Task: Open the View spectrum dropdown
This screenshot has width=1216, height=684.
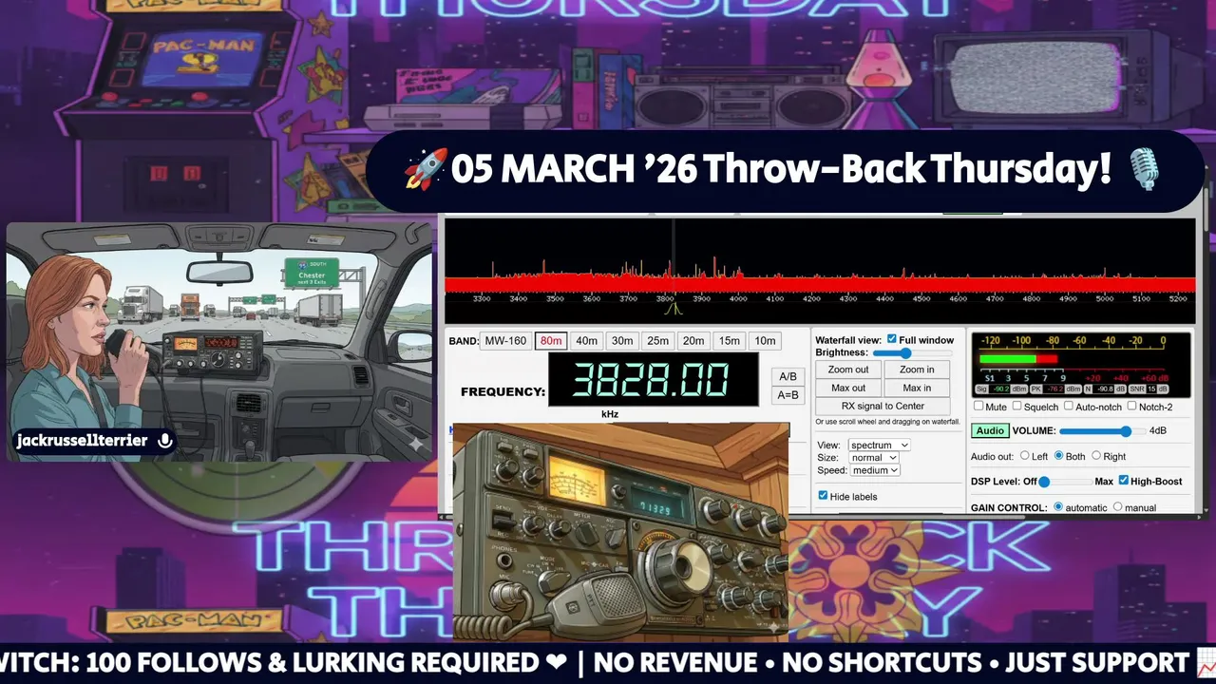Action: click(x=878, y=445)
